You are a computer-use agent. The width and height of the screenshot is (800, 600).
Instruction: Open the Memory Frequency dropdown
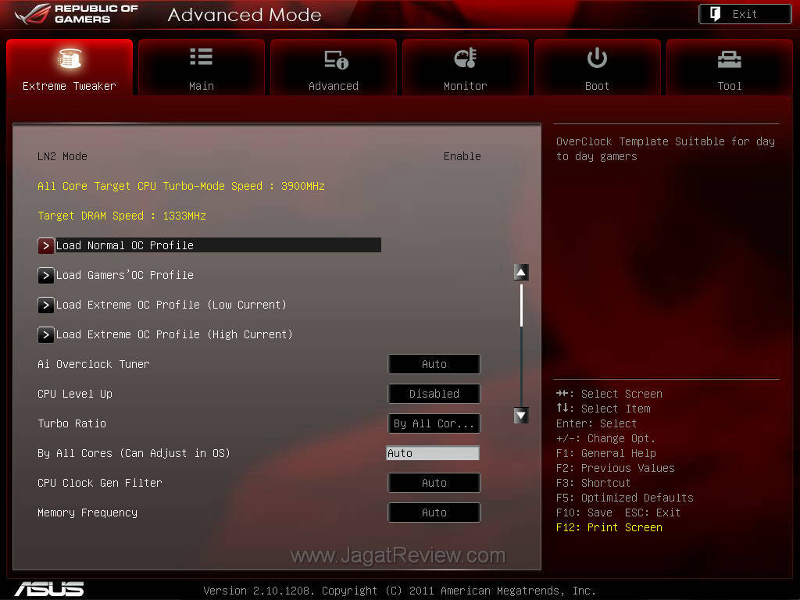(x=434, y=512)
